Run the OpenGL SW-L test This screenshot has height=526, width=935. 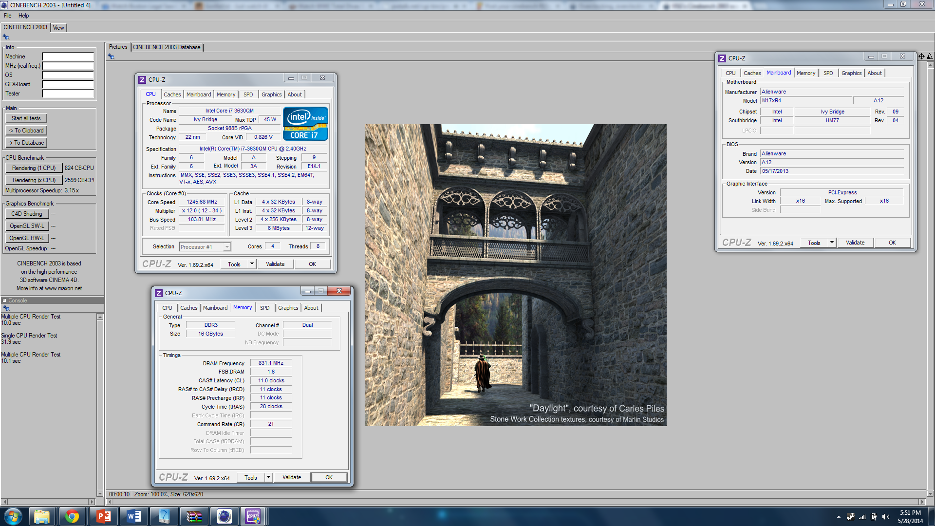(27, 226)
